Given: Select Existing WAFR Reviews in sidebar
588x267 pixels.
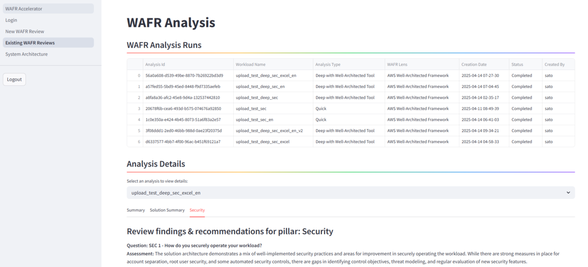Looking at the screenshot, I should (48, 43).
